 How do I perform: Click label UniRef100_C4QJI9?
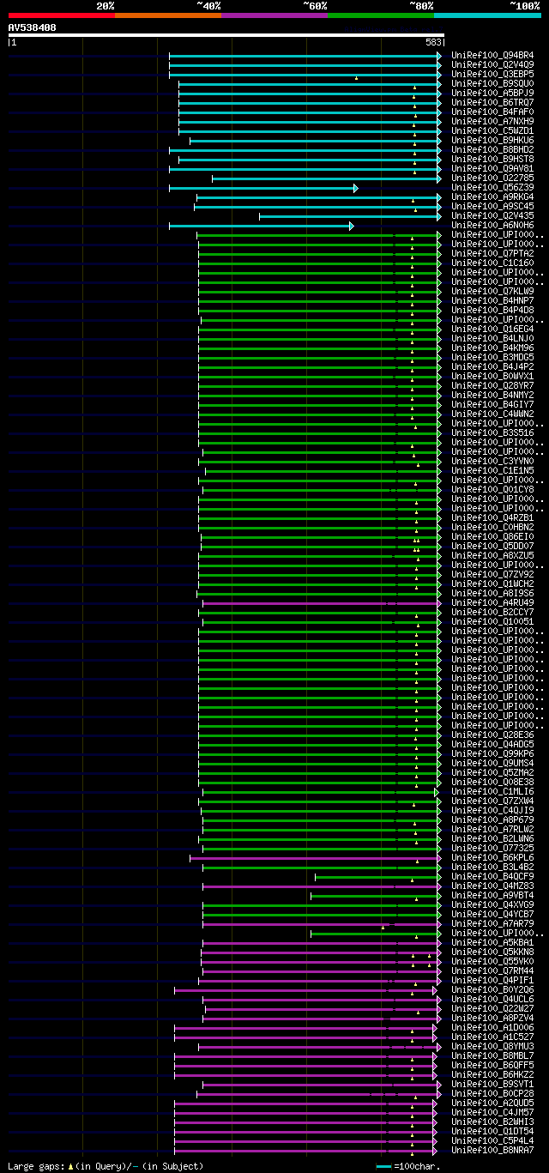pyautogui.click(x=492, y=811)
